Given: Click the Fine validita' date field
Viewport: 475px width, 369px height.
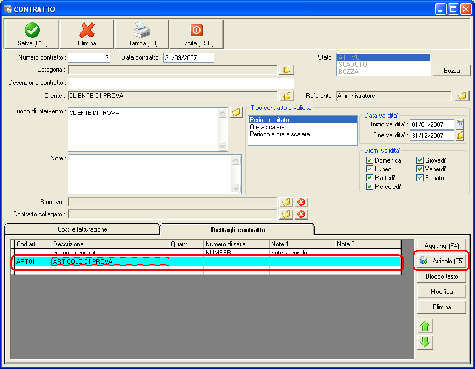Looking at the screenshot, I should [432, 135].
